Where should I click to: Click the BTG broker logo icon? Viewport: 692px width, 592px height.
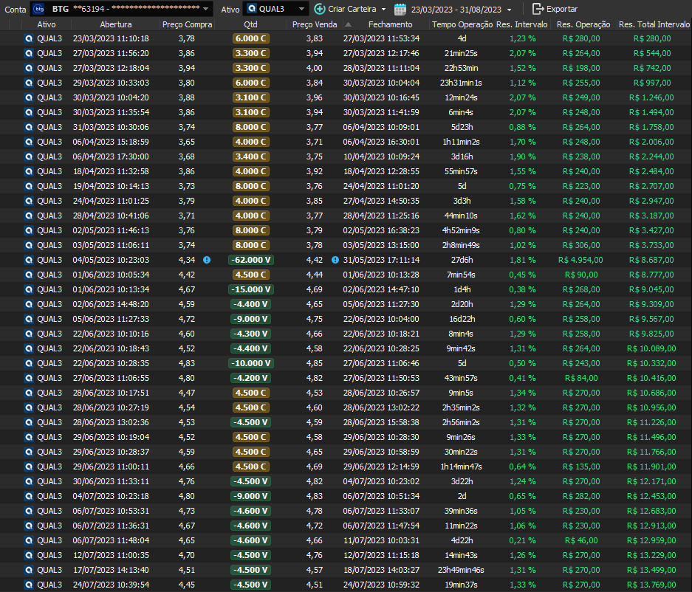click(40, 9)
